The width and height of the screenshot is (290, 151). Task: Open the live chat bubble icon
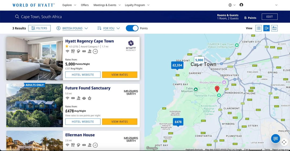(275, 139)
